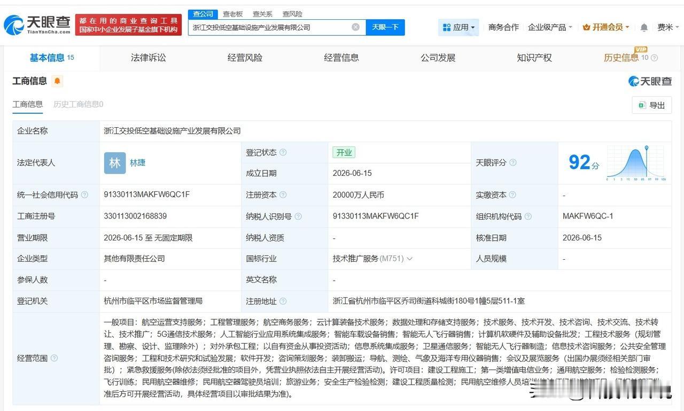
Task: Select the 查关系 search tab
Action: [262, 14]
